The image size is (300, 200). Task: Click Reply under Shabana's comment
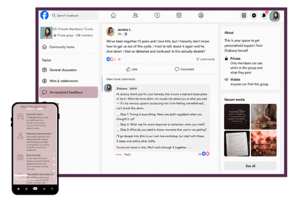coord(128,154)
